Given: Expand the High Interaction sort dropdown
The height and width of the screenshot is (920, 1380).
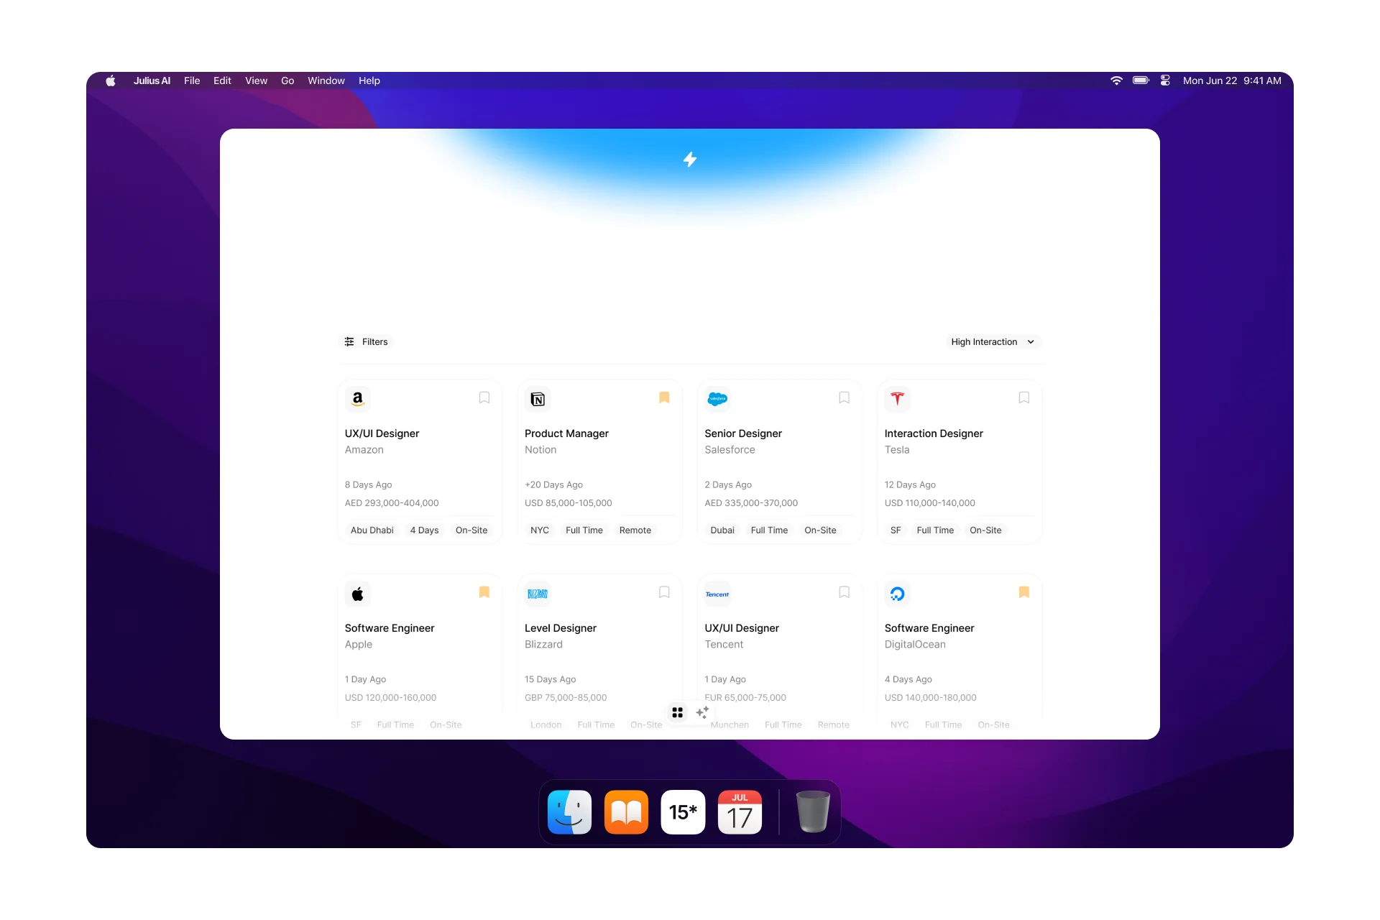Looking at the screenshot, I should [x=993, y=342].
